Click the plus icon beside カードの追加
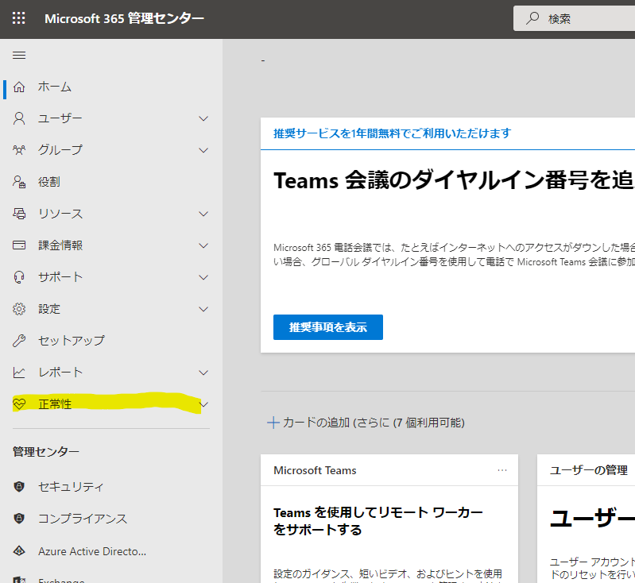635x583 pixels. point(273,423)
